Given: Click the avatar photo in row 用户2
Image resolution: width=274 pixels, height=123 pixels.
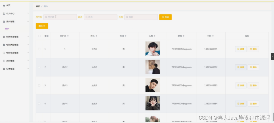Looking at the screenshot, I should [152, 67].
